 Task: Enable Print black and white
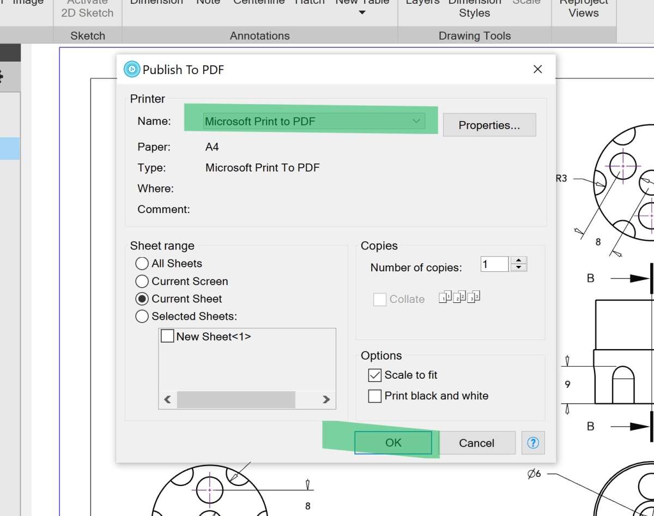(375, 396)
